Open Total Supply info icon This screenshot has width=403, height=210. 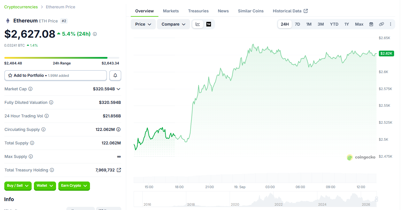(32, 143)
